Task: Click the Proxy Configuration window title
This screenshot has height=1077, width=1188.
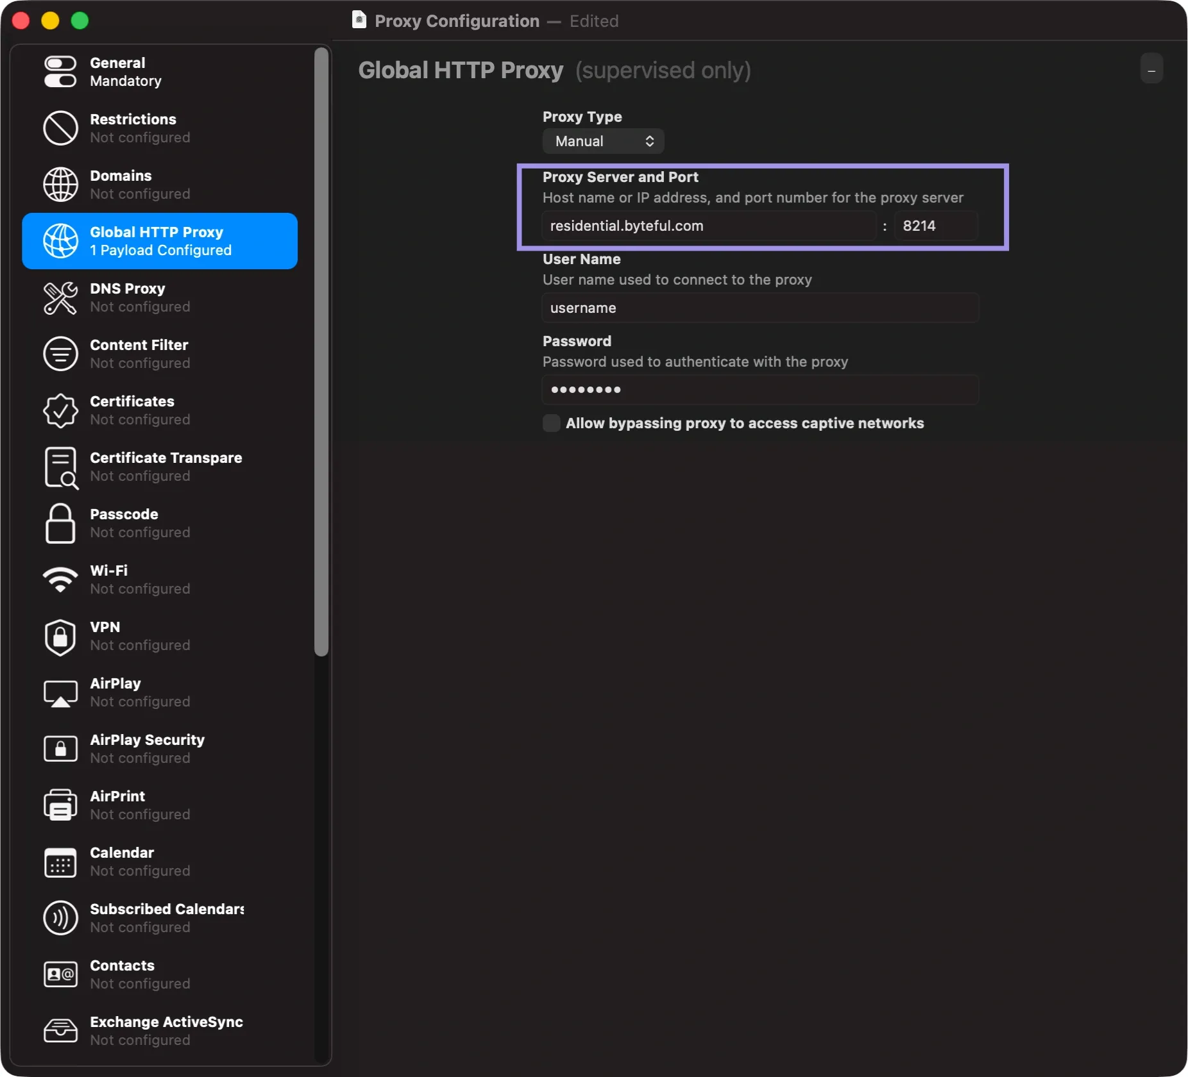Action: [x=457, y=21]
